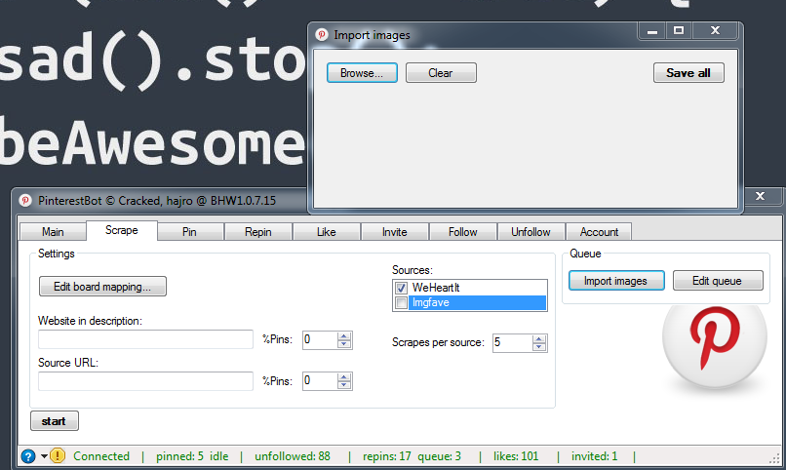The image size is (786, 470).
Task: Open the Edit queue button
Action: pyautogui.click(x=718, y=281)
